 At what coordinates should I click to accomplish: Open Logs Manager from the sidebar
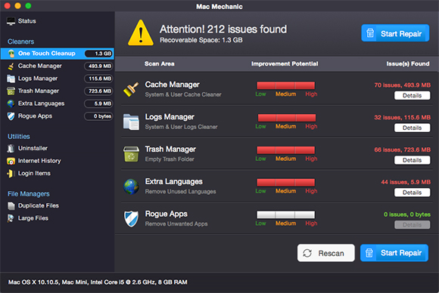point(57,79)
